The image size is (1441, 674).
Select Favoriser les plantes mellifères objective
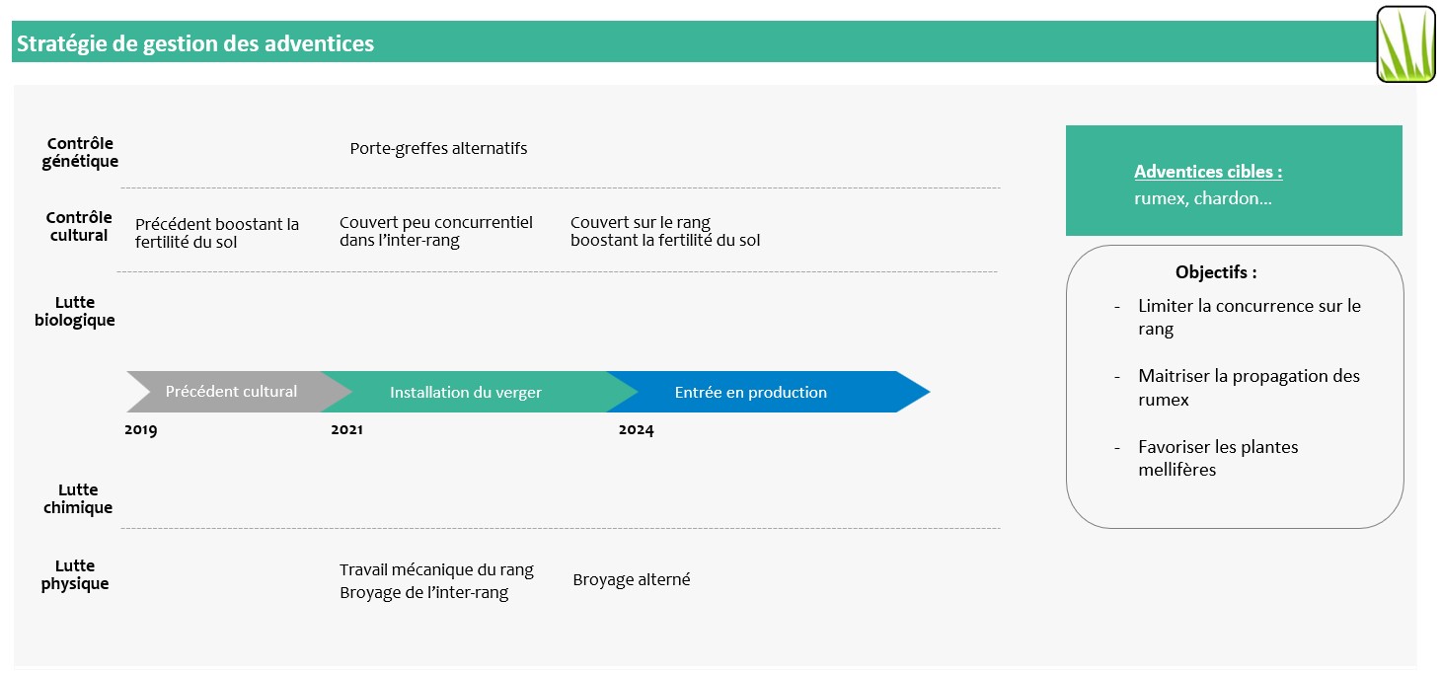coord(1218,458)
